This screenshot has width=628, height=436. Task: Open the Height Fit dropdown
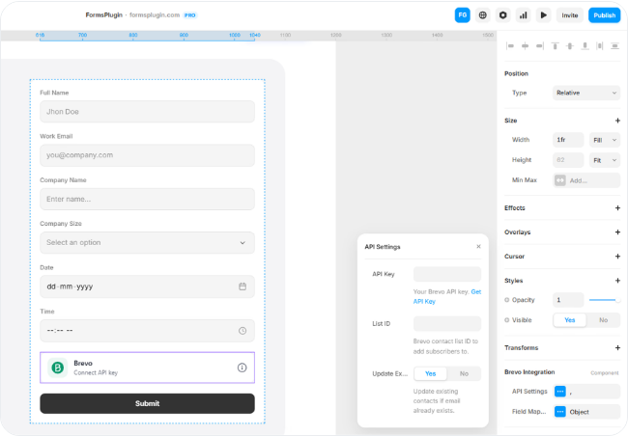coord(605,160)
